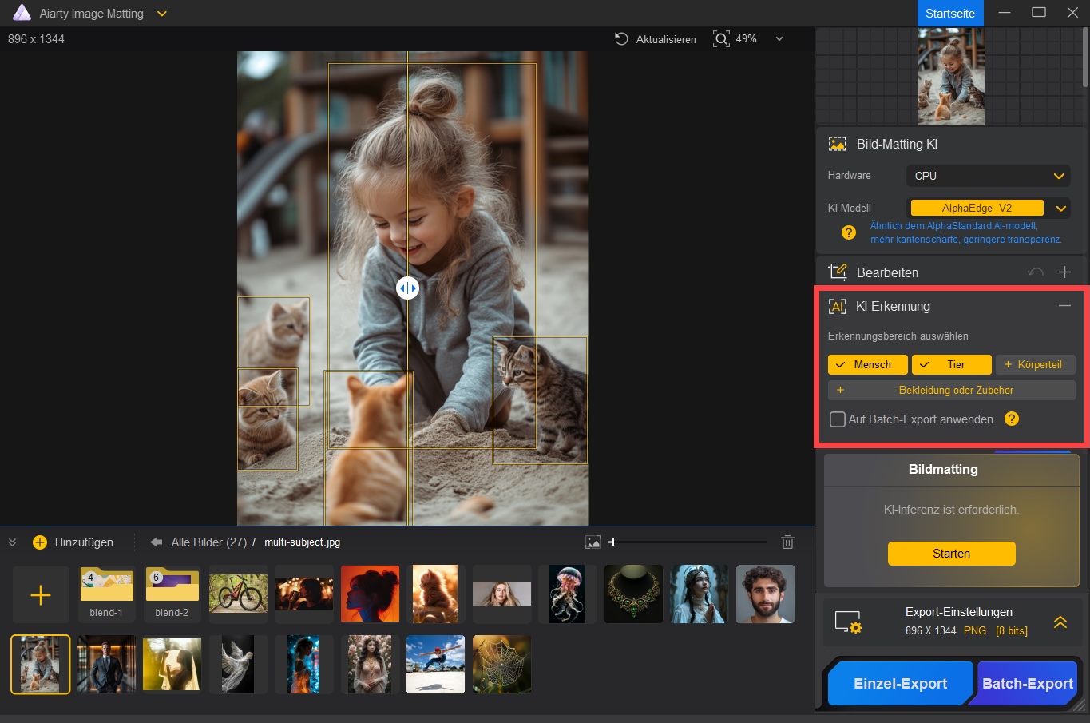Viewport: 1090px width, 723px height.
Task: Click the yellow Hinzufügen plus icon
Action: [40, 542]
